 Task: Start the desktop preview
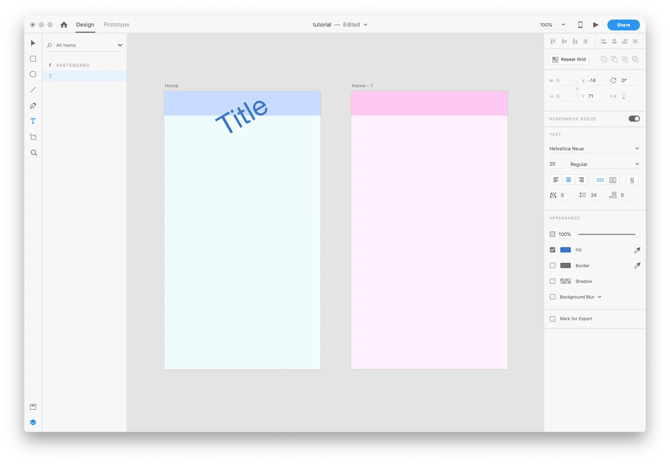click(x=595, y=25)
